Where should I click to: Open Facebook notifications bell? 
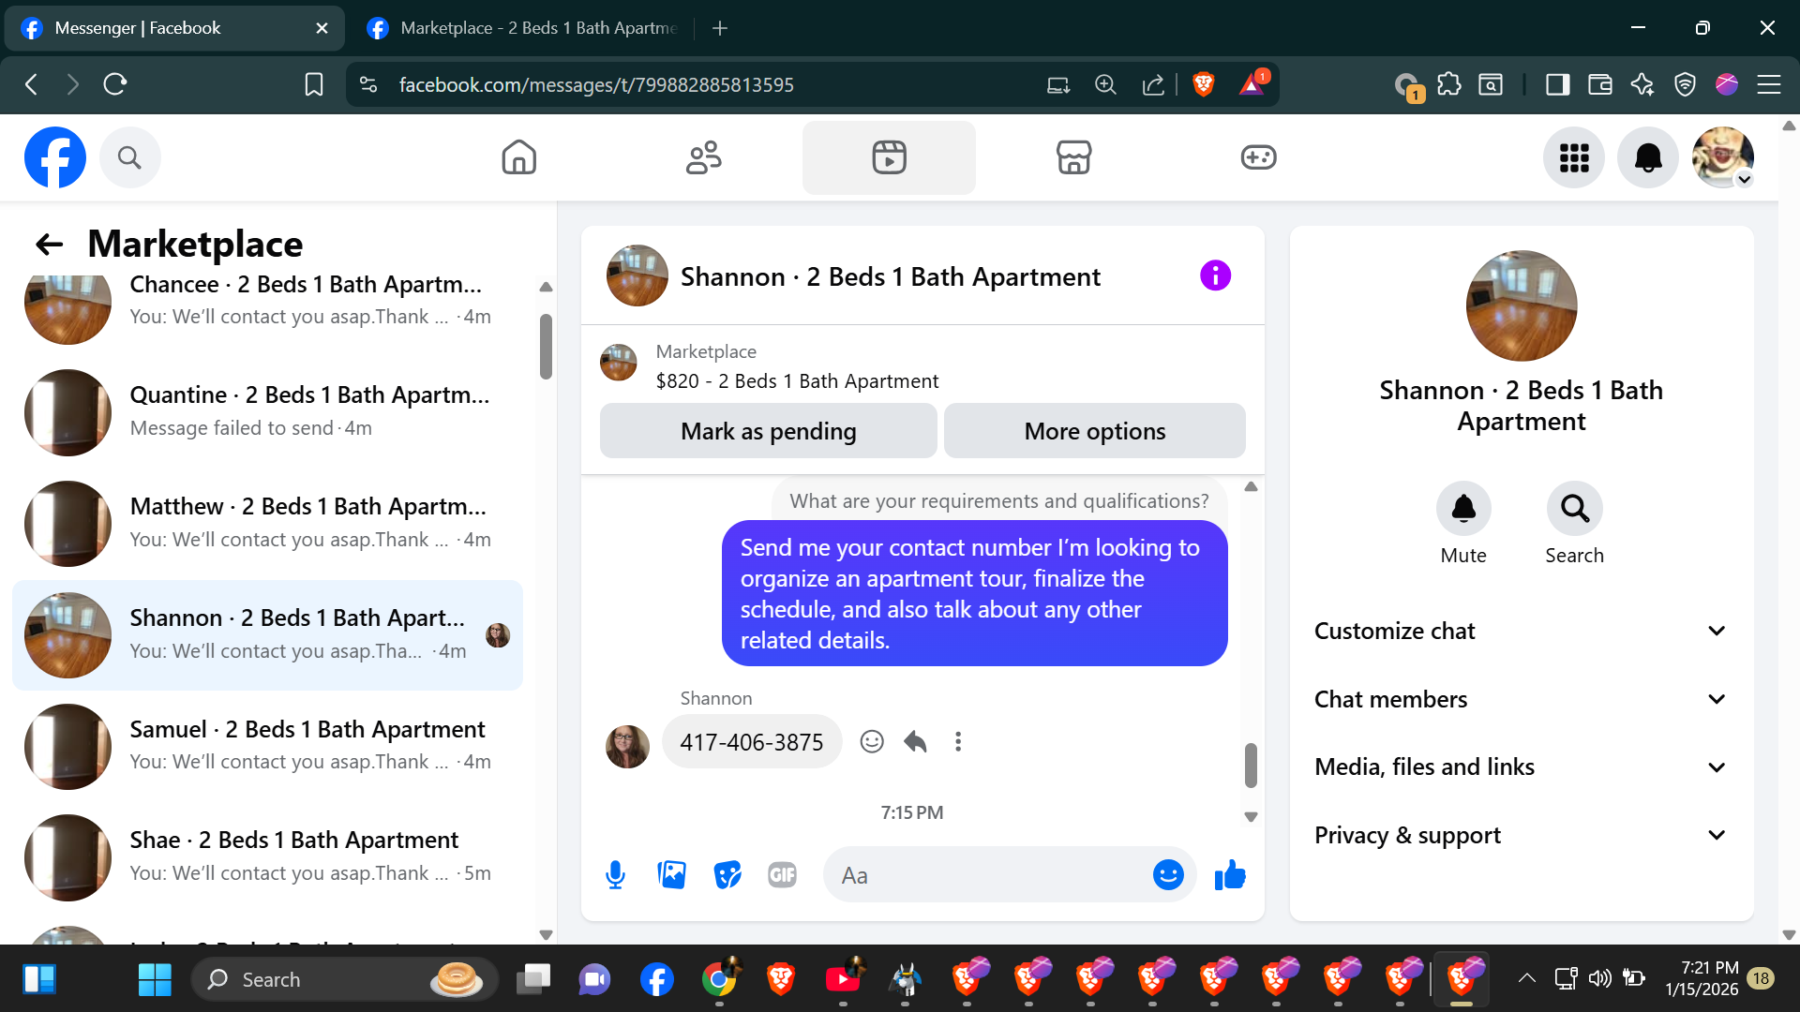click(1647, 157)
